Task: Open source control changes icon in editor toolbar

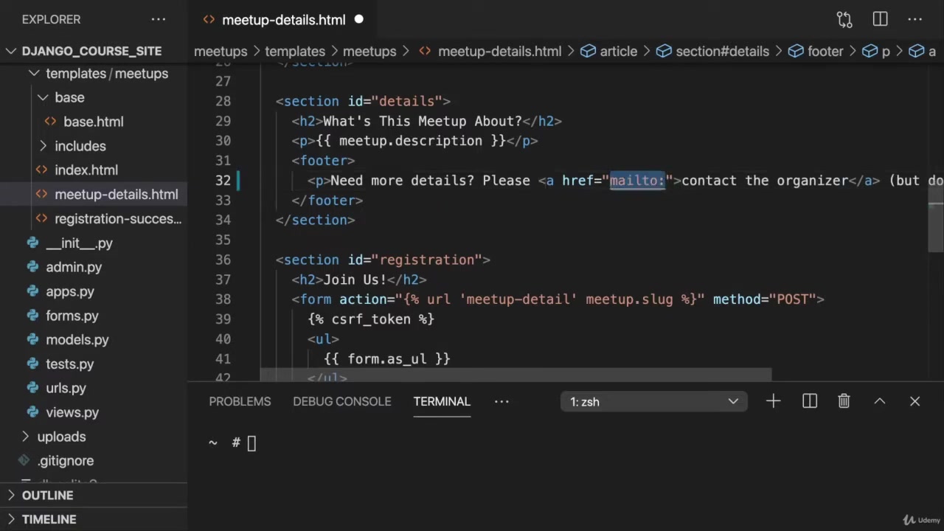Action: coord(844,20)
